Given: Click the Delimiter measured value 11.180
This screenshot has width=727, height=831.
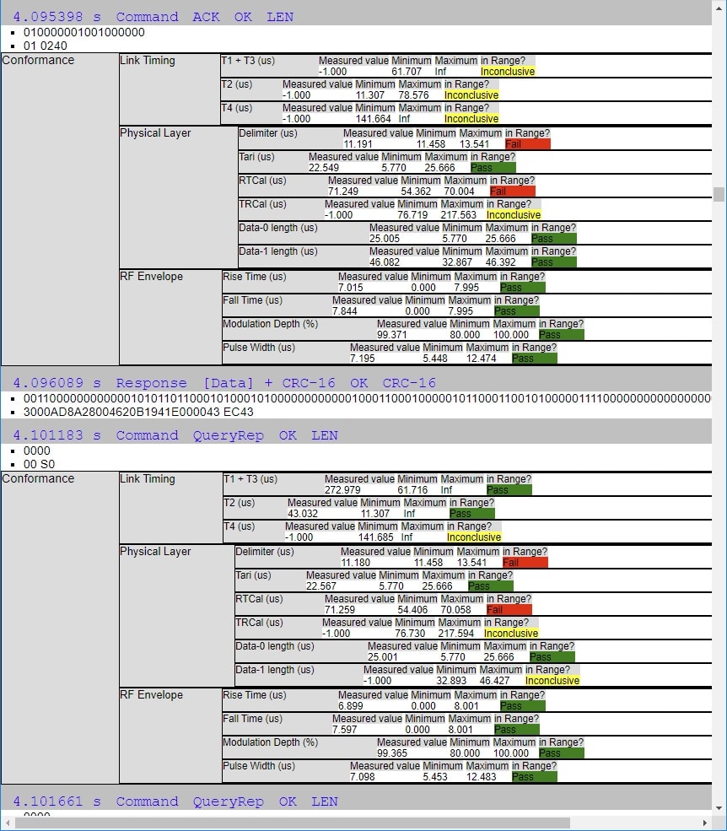Looking at the screenshot, I should point(355,563).
